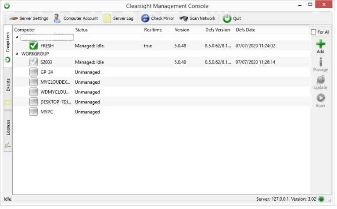Check the MYPC computer checkbox
337x209 pixels.
coord(33,112)
